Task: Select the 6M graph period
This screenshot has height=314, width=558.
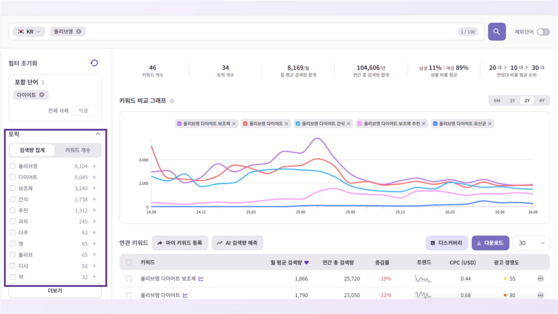Action: [497, 101]
